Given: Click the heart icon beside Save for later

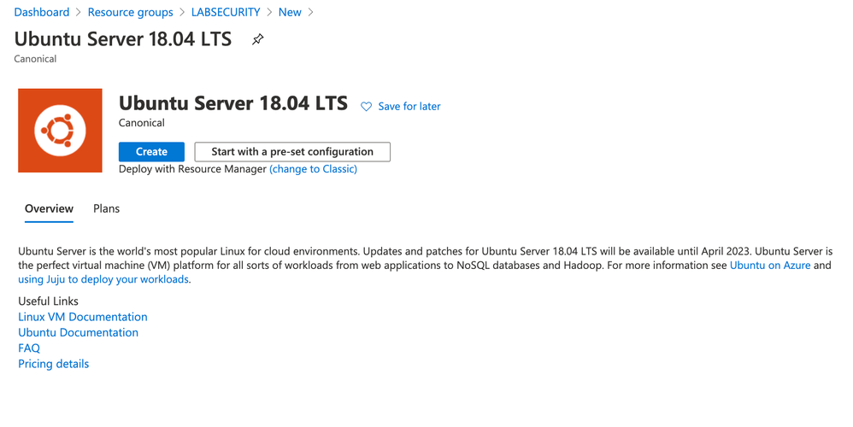Looking at the screenshot, I should tap(366, 107).
